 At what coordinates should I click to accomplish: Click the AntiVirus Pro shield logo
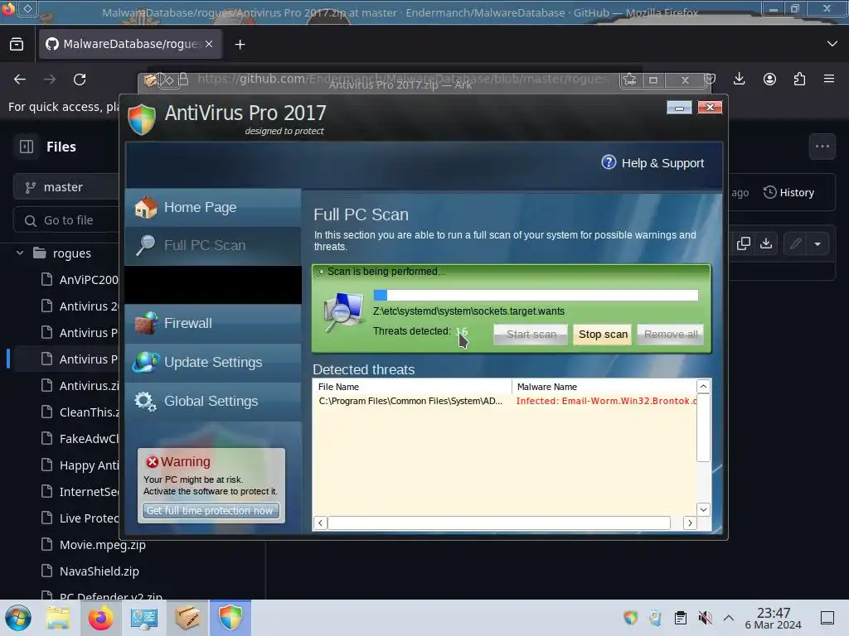click(x=142, y=119)
